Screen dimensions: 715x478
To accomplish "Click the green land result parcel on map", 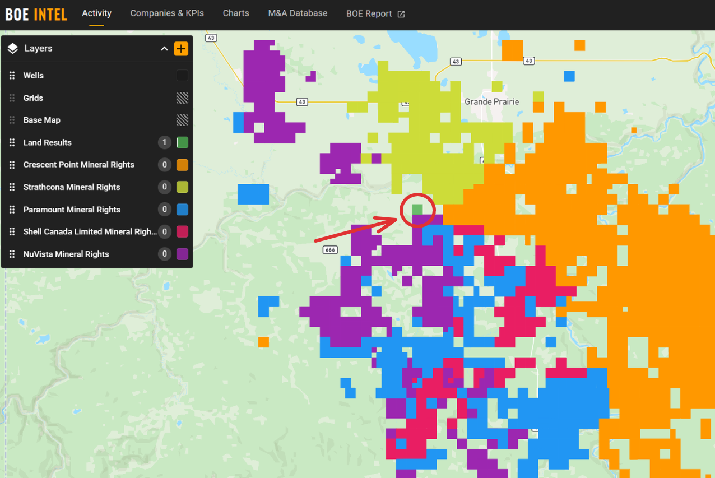I will 417,210.
